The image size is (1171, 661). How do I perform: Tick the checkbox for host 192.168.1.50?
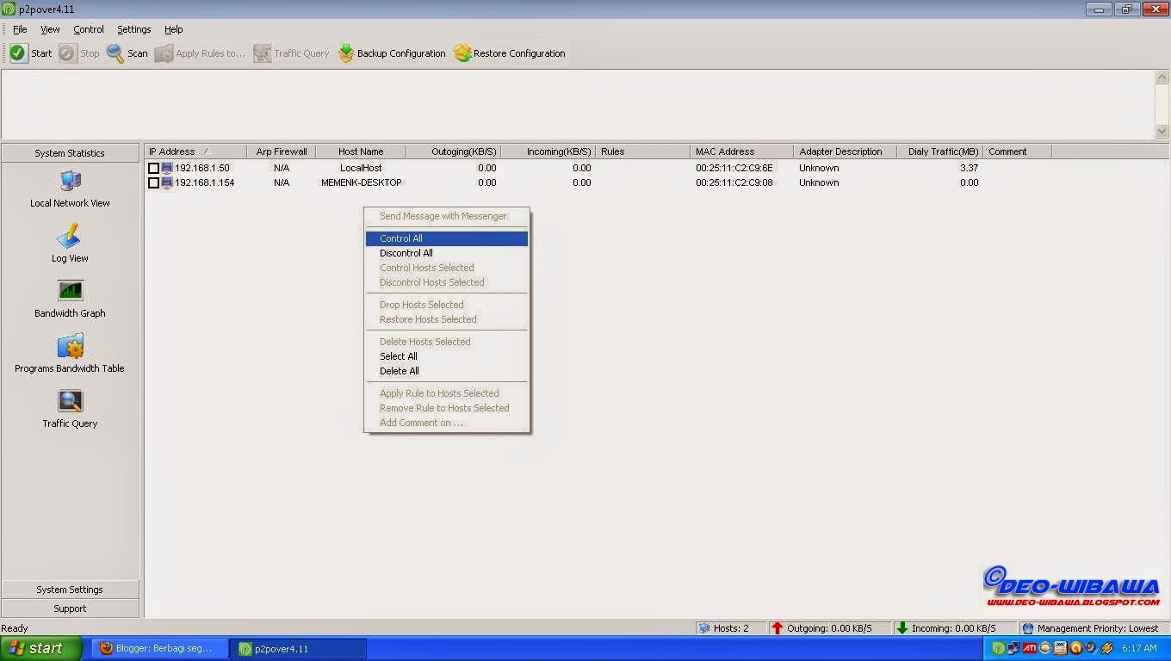point(153,169)
